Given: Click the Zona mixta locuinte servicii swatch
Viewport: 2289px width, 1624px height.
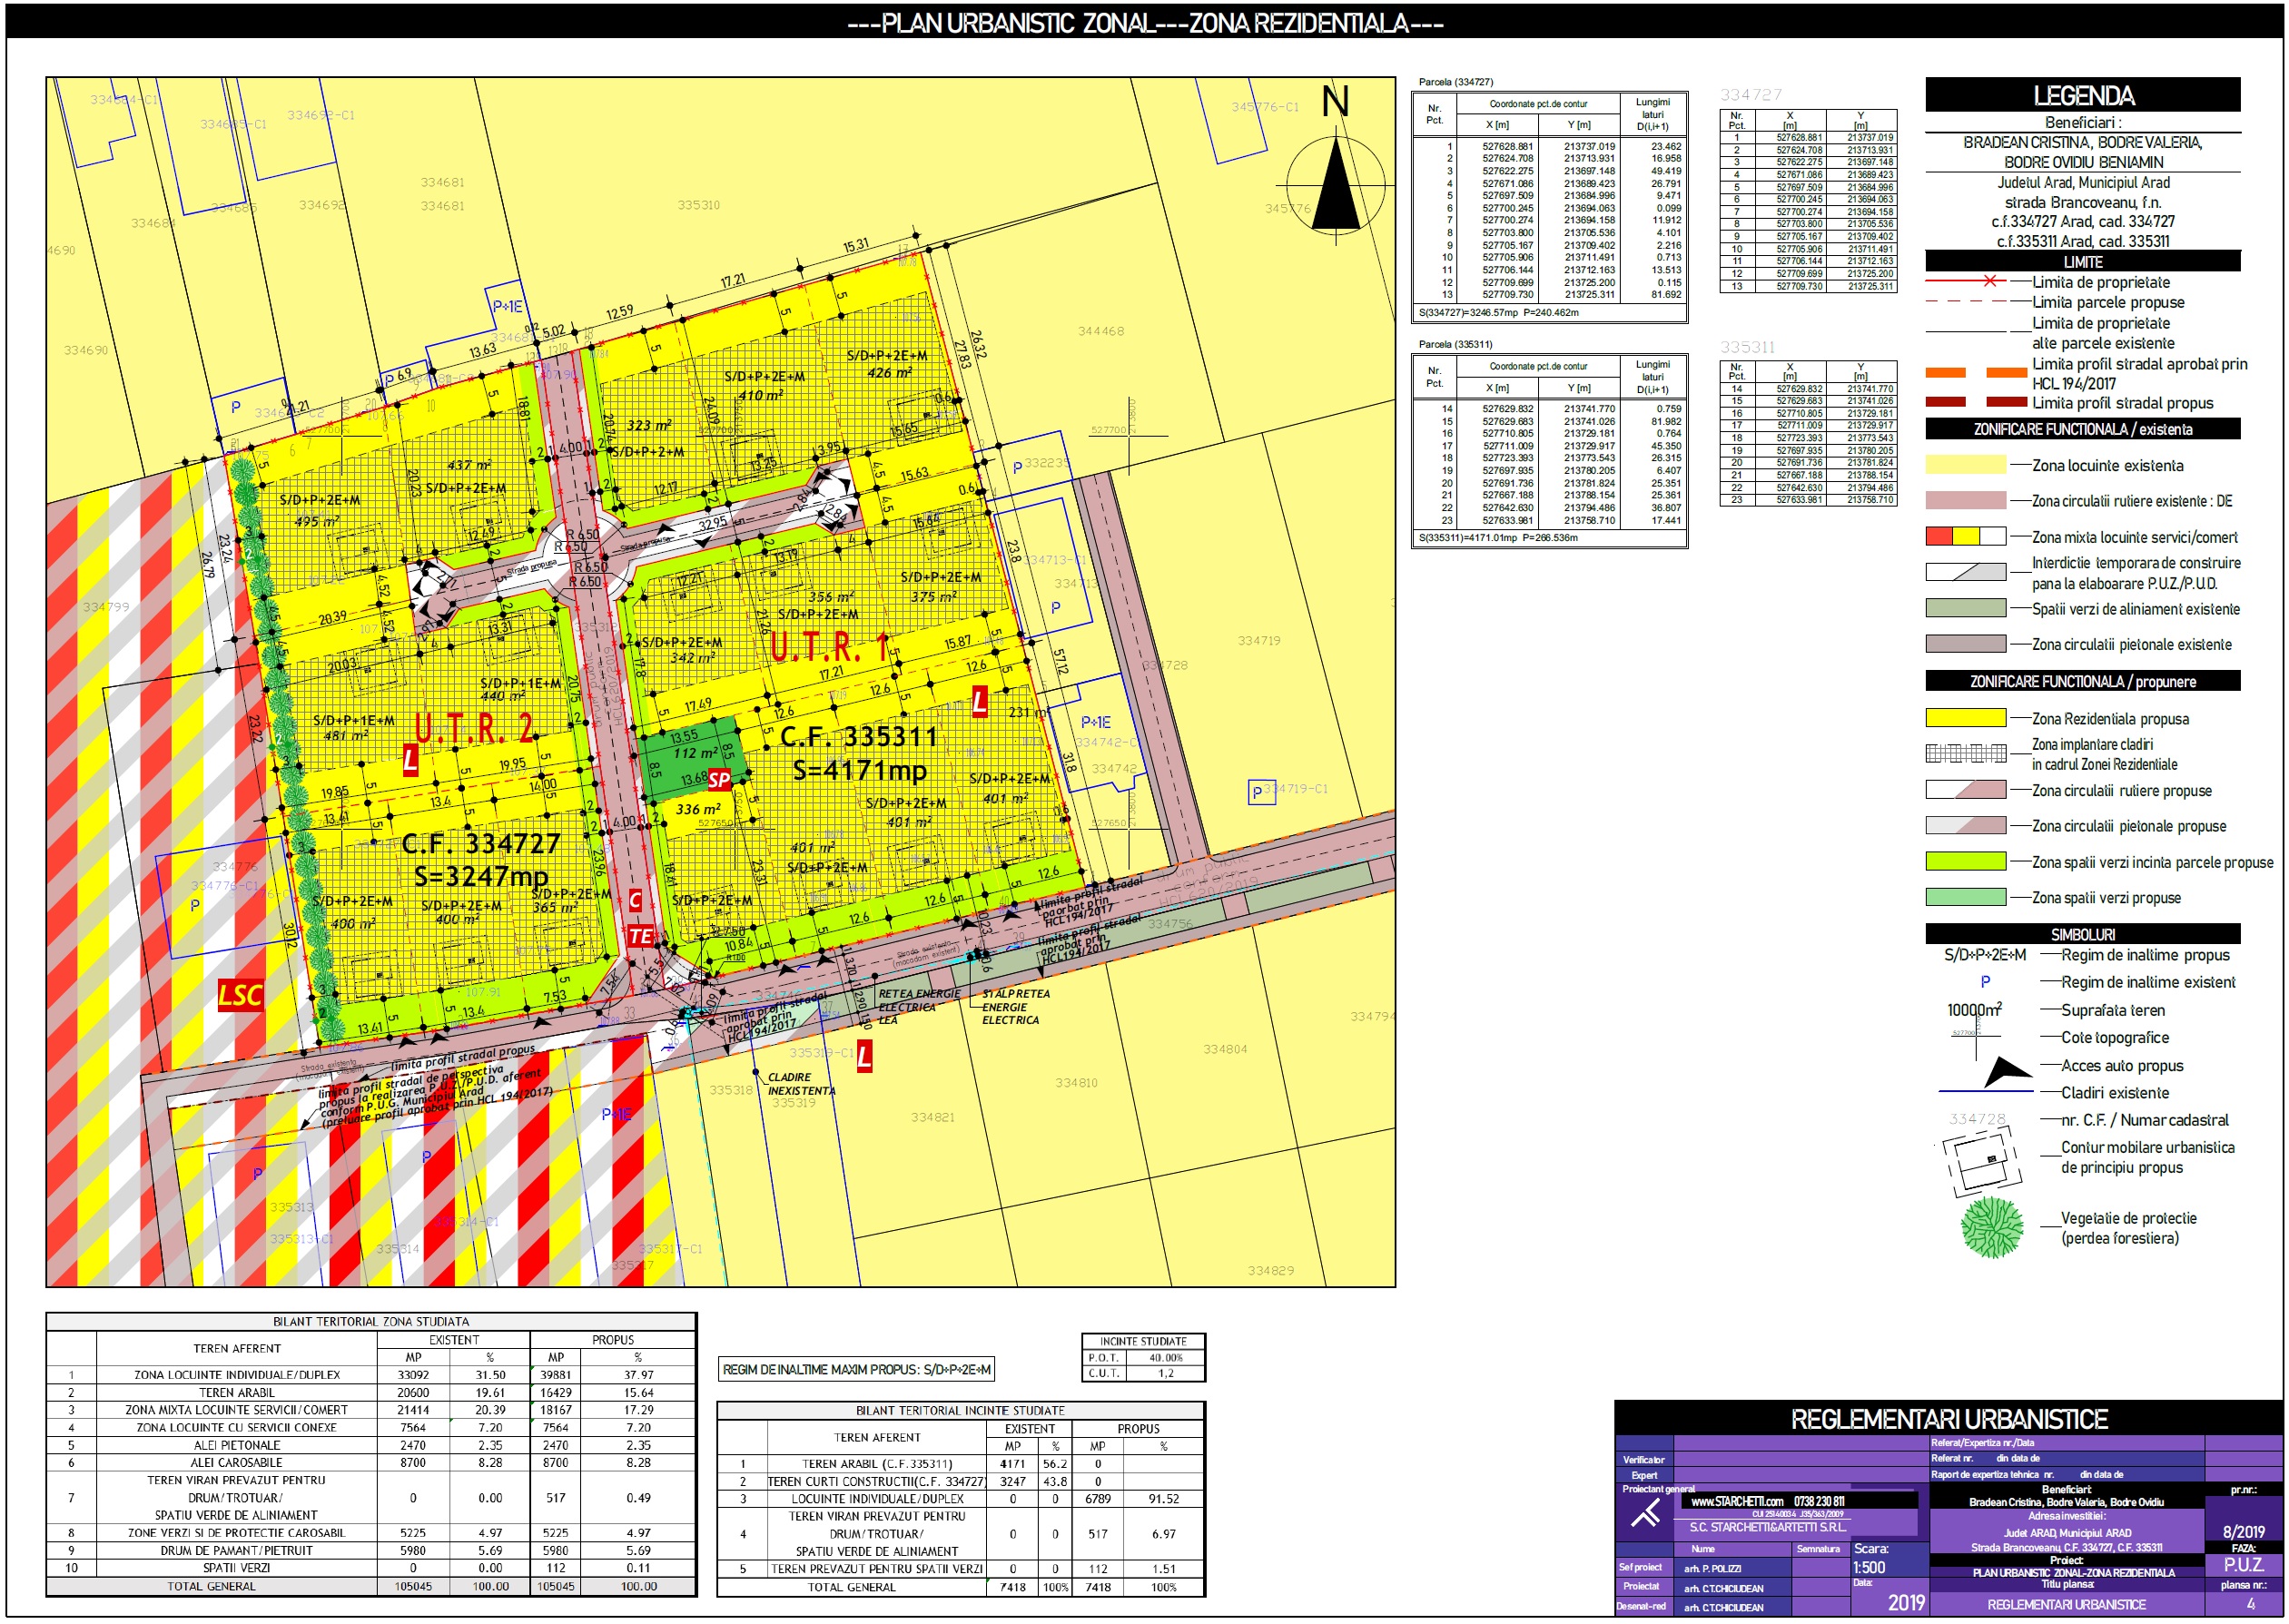Looking at the screenshot, I should [x=1965, y=537].
